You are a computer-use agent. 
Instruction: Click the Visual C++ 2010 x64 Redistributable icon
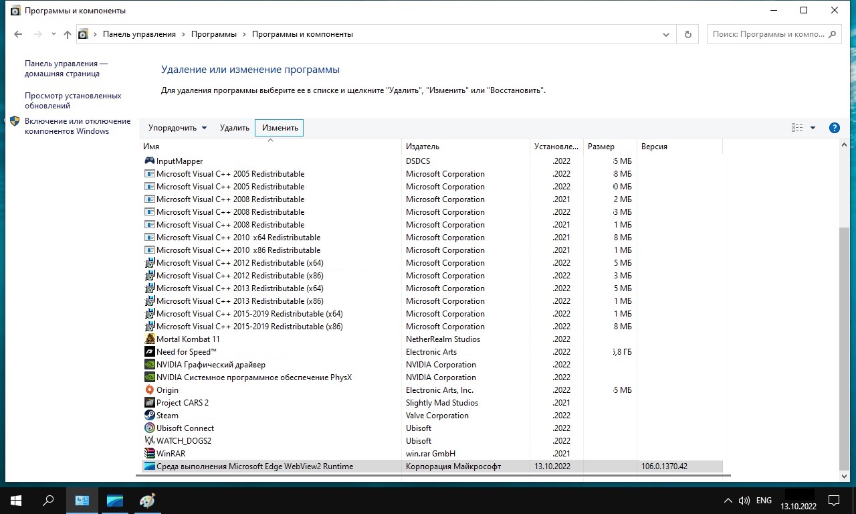150,238
